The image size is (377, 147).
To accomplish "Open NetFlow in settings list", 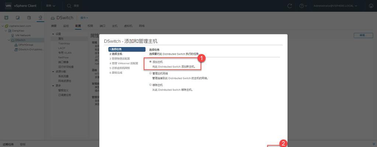I will click(63, 58).
